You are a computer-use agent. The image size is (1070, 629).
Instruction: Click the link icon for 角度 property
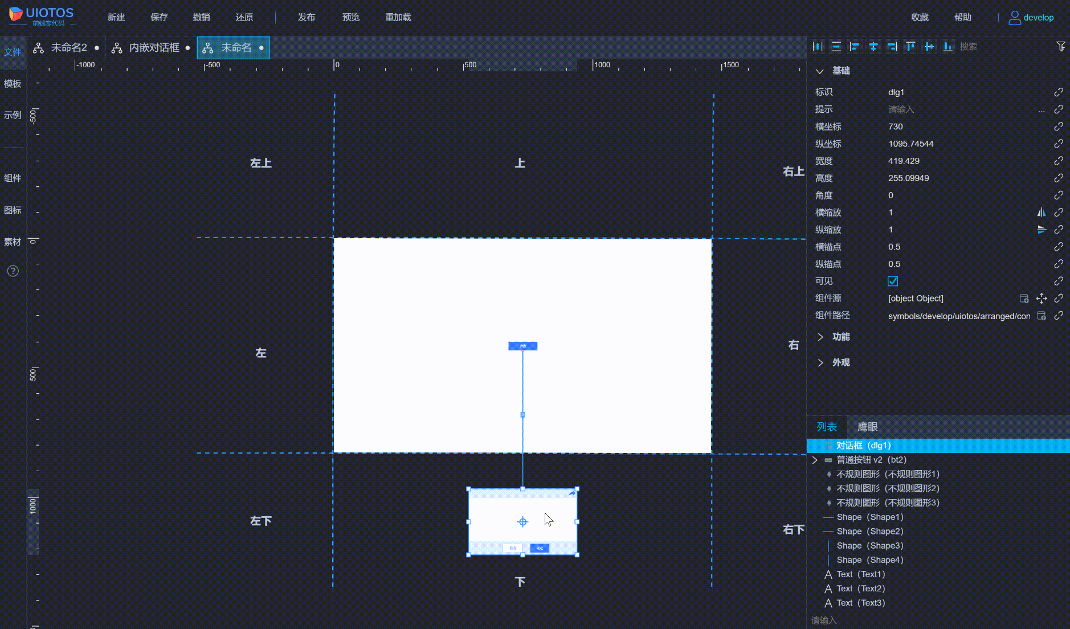(1059, 195)
